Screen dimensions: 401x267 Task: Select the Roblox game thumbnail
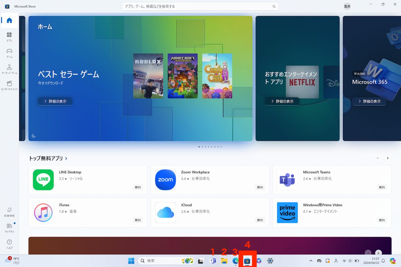(148, 76)
